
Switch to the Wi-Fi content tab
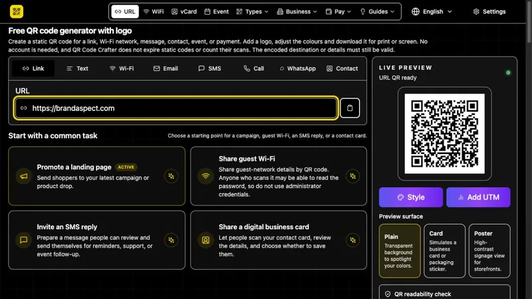pyautogui.click(x=122, y=68)
